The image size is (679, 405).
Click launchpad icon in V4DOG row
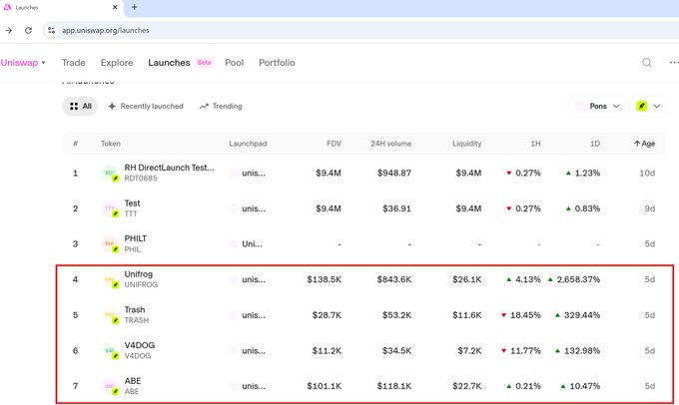tap(234, 350)
